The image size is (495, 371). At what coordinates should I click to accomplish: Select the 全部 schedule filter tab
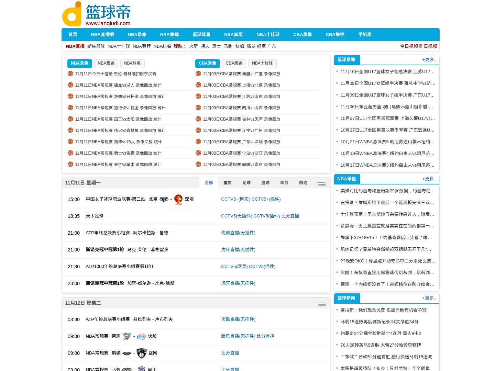[209, 183]
